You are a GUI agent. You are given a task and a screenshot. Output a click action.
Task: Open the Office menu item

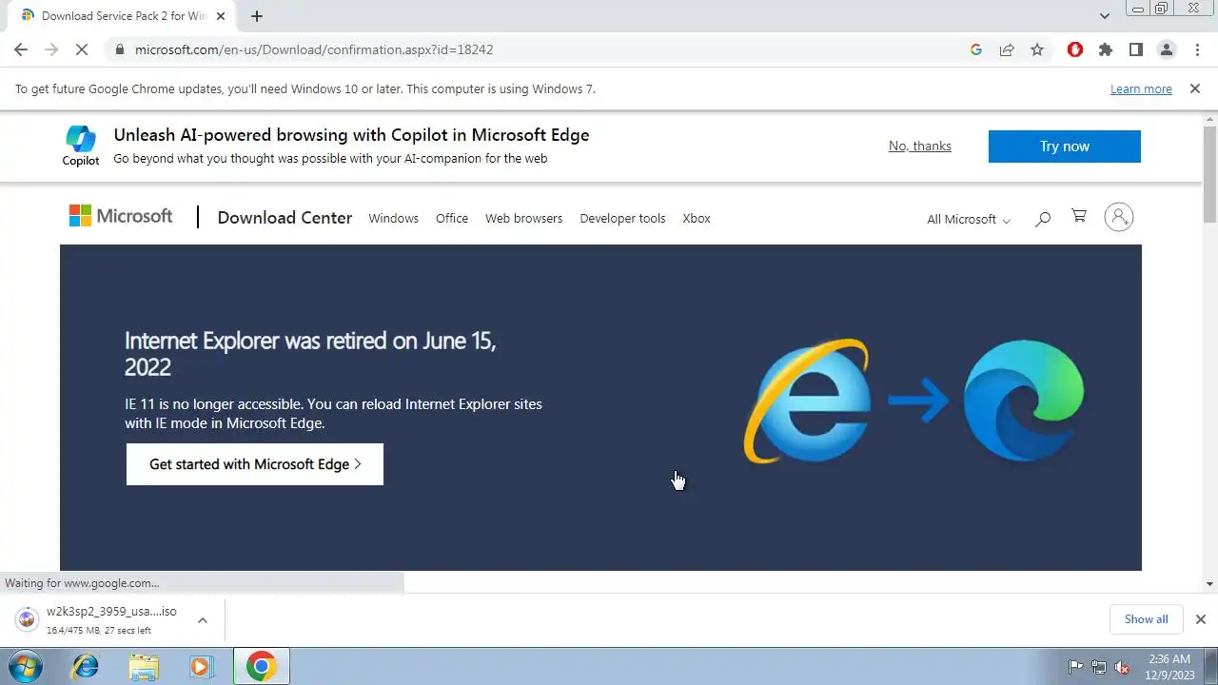click(x=452, y=218)
